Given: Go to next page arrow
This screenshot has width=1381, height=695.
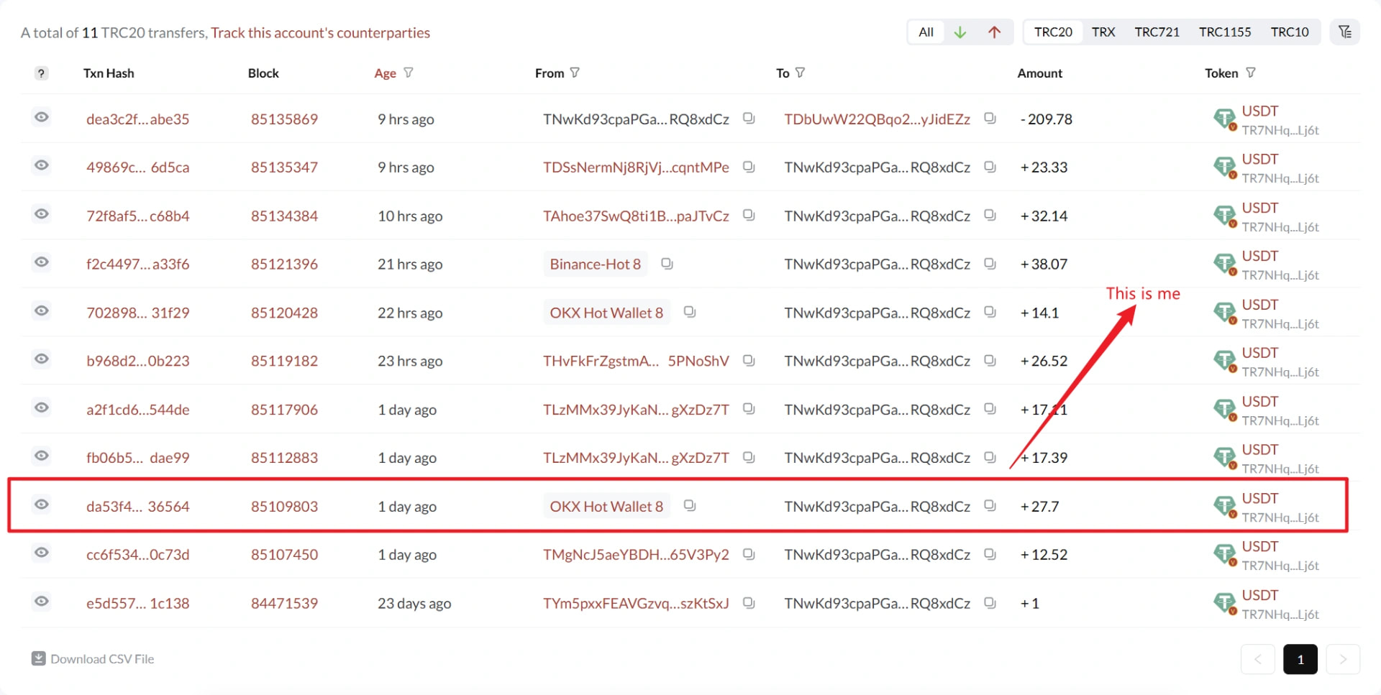Looking at the screenshot, I should [1342, 659].
